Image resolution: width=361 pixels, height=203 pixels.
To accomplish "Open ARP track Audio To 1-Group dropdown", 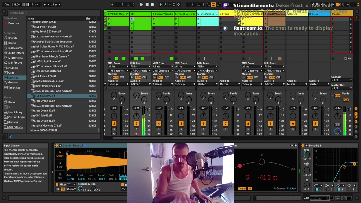I will click(x=140, y=84).
